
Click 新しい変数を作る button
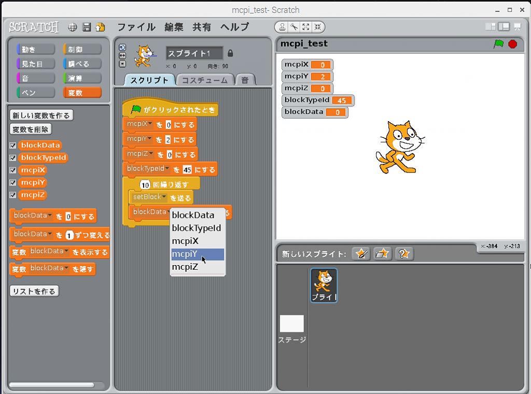(x=41, y=115)
